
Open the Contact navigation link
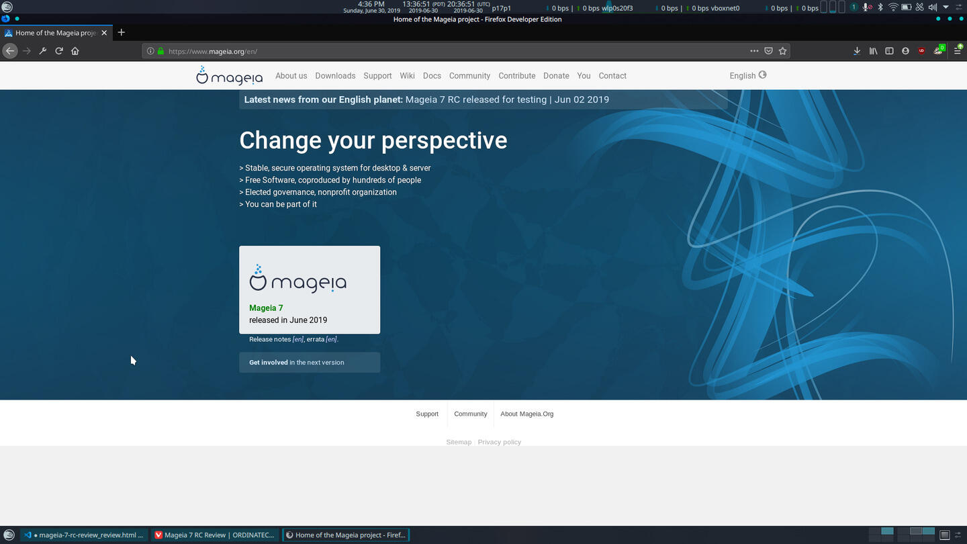click(x=612, y=76)
